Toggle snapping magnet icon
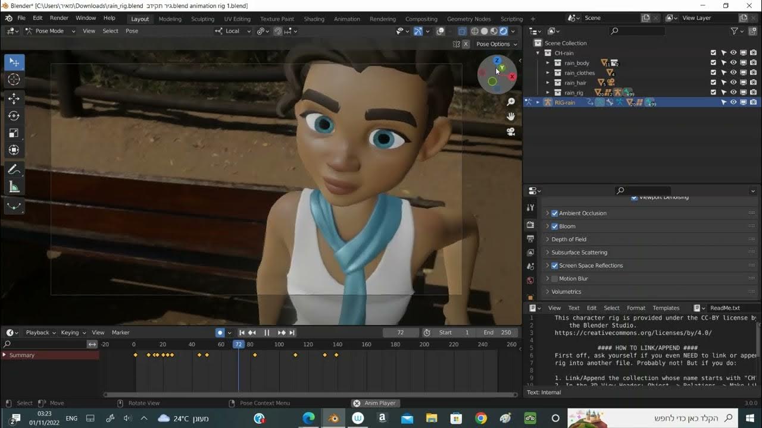Screen dimensions: 762x428 coord(277,31)
